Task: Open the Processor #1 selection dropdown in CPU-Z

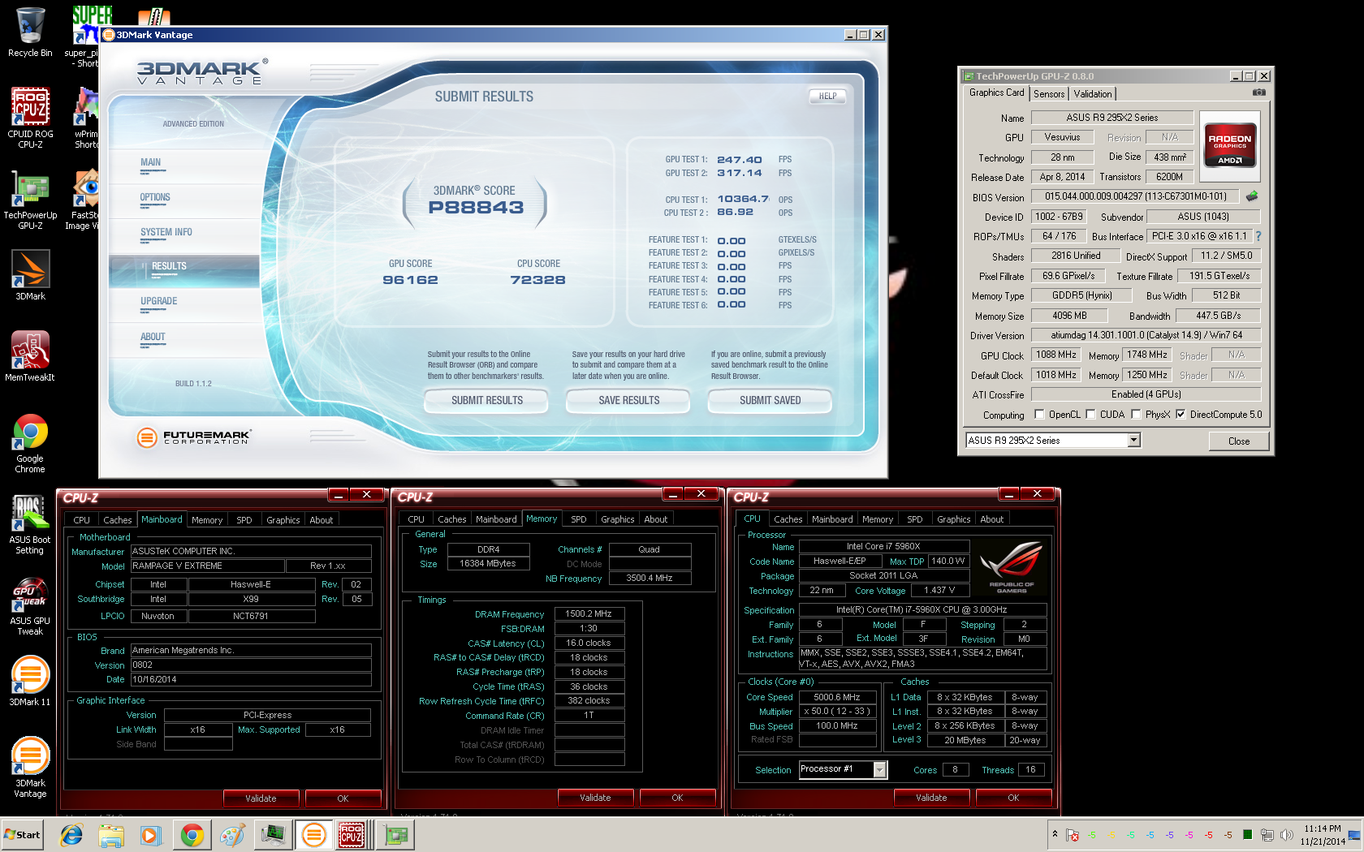Action: [x=879, y=769]
